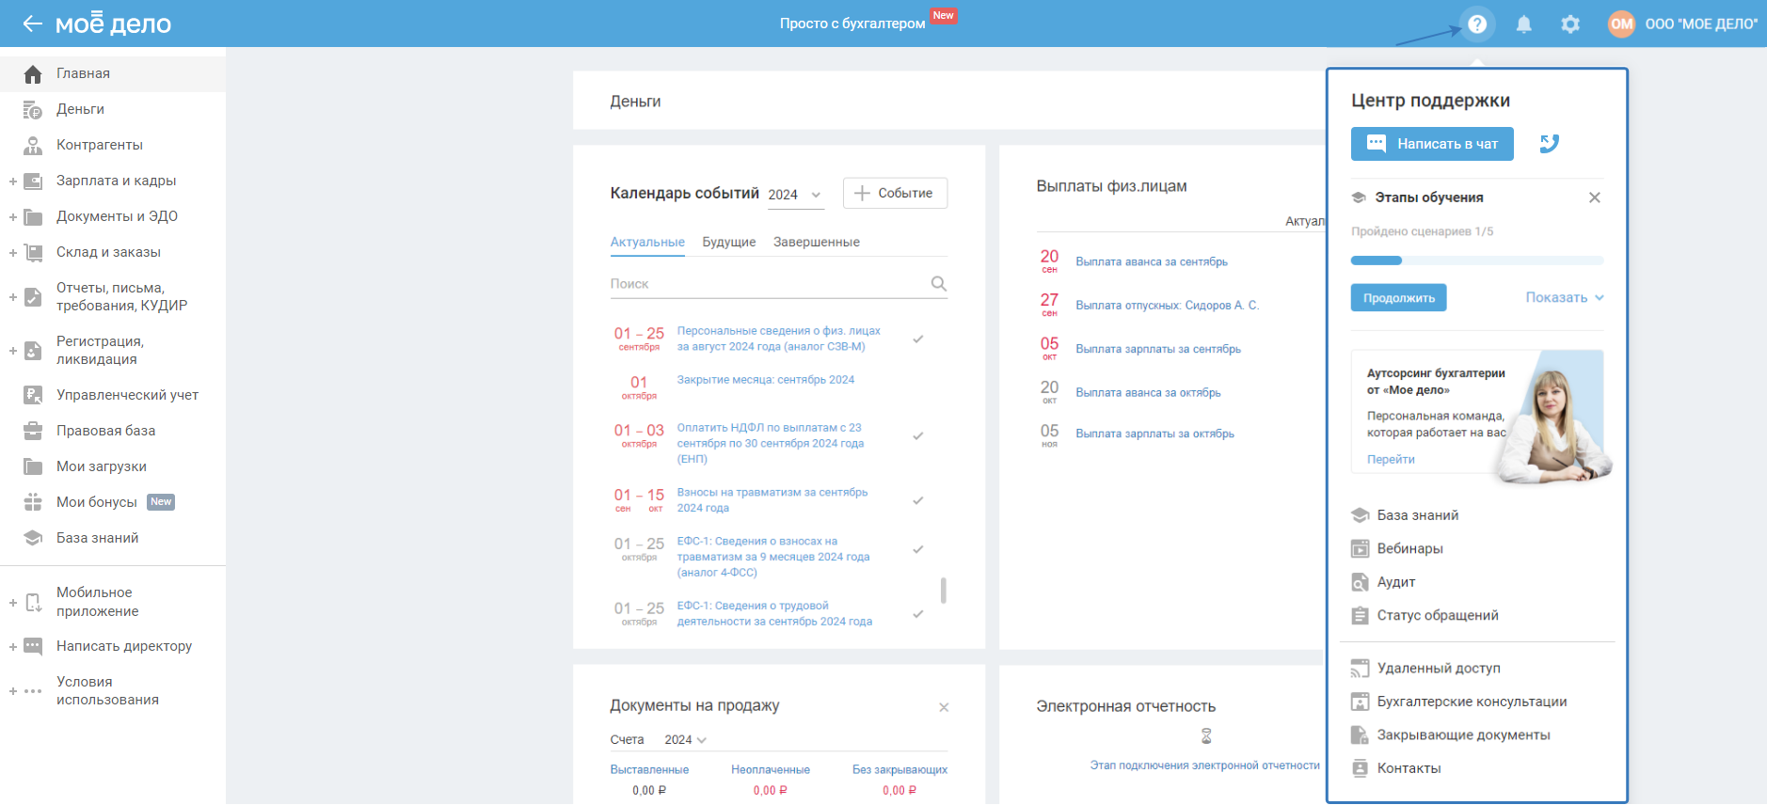Open Контакты in the support center
This screenshot has height=805, width=1767.
coord(1409,768)
